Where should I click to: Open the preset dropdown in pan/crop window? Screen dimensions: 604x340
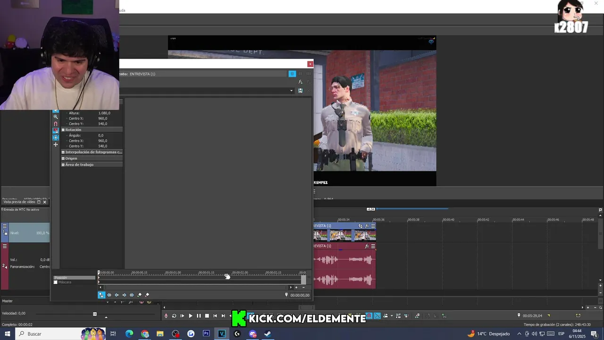pyautogui.click(x=292, y=91)
